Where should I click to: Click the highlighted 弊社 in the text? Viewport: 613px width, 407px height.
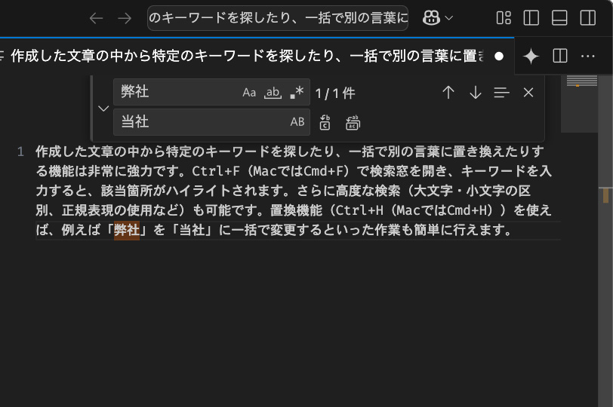tap(127, 230)
